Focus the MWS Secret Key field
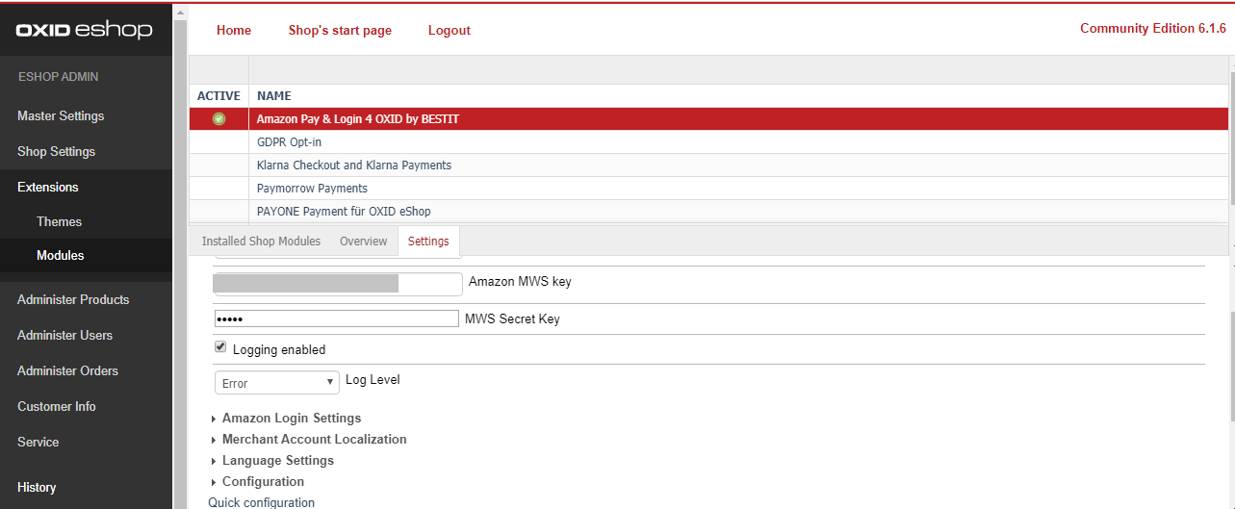 coord(336,318)
